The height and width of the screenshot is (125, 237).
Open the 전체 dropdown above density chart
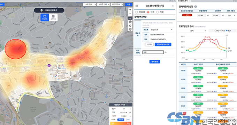(192, 31)
